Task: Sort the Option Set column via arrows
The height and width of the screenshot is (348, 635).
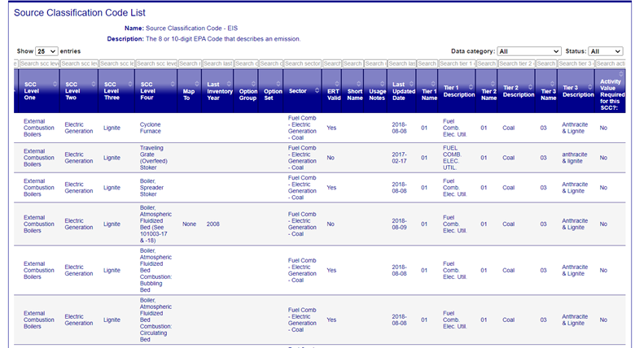Action: [278, 84]
